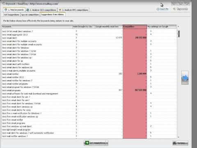The image size is (197, 148).
Task: Click the icon on Analyze PPC competition tab
Action: [x=60, y=10]
